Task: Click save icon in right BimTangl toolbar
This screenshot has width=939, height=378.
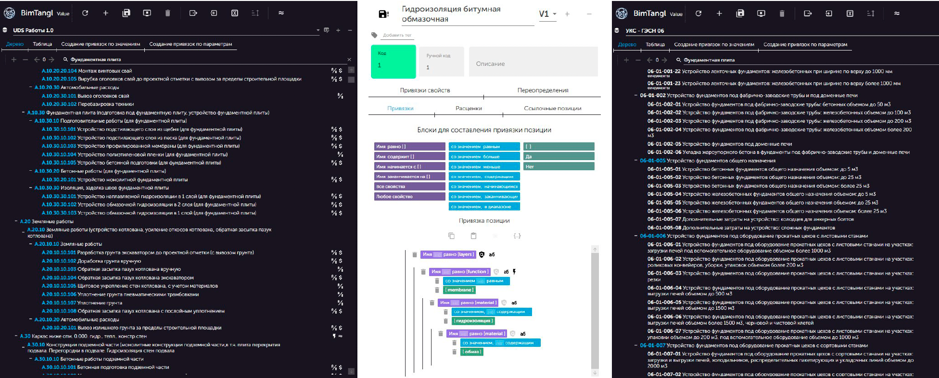Action: point(740,13)
